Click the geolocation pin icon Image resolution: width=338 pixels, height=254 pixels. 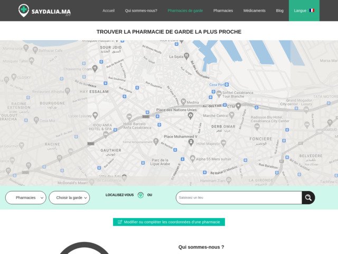140,195
